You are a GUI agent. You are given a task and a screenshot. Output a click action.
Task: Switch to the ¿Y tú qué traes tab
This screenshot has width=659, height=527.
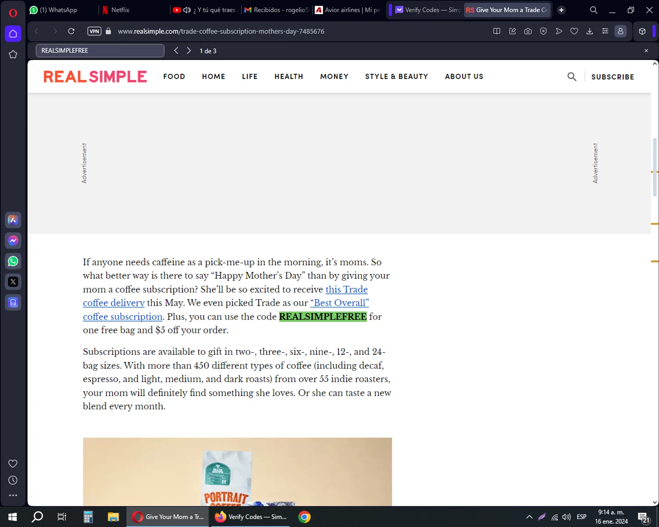(205, 10)
